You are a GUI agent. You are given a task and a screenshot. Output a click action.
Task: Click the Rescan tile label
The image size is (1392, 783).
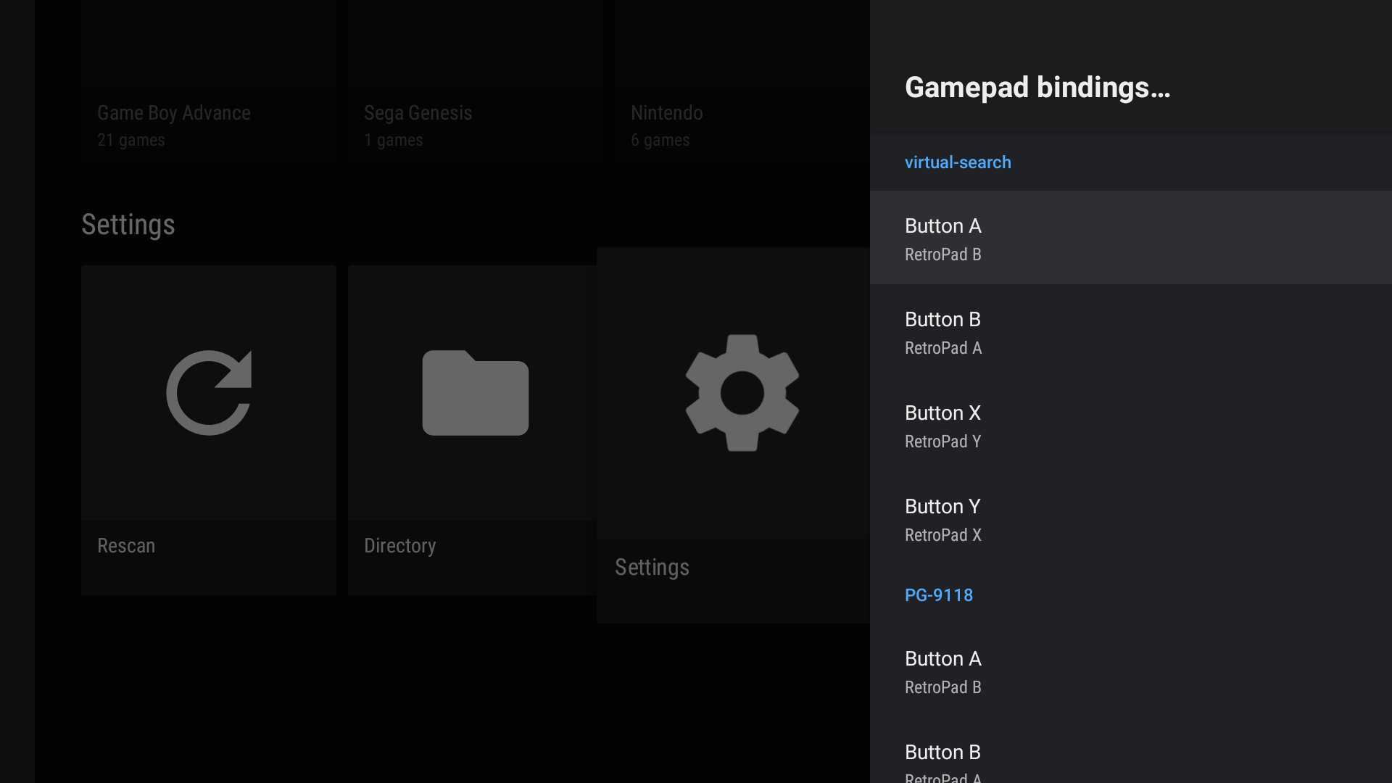[x=126, y=545]
